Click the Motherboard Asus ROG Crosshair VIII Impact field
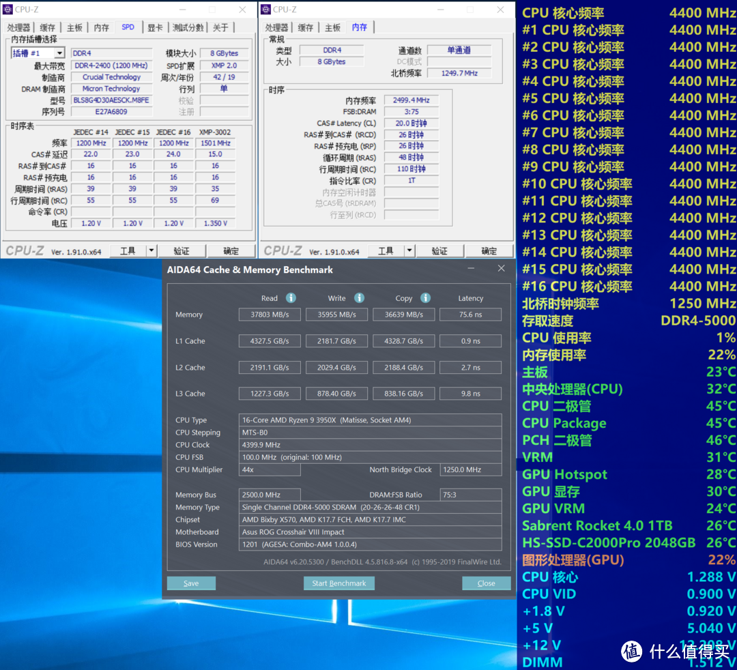This screenshot has width=737, height=670. 370,532
